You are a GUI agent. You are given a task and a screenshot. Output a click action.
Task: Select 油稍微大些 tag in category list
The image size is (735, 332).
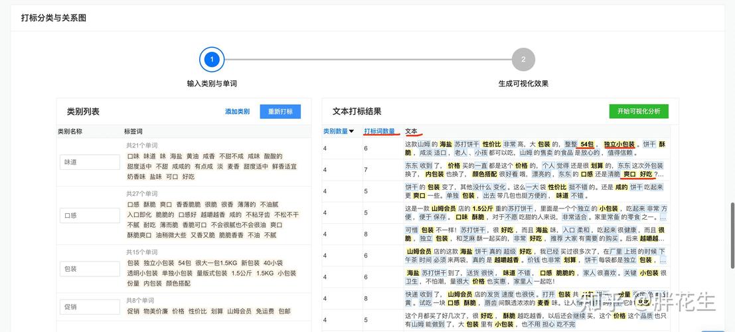171,236
